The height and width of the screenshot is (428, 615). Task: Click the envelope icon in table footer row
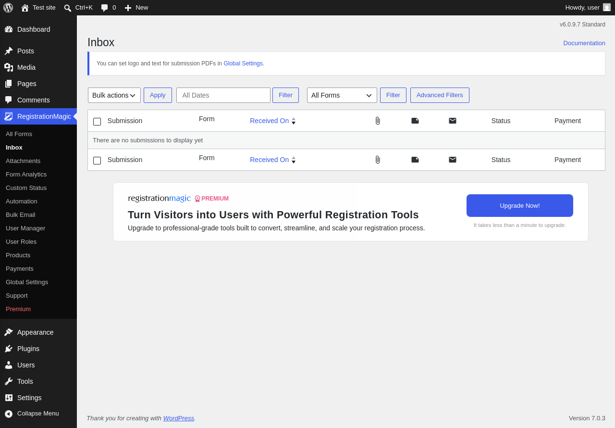pyautogui.click(x=453, y=160)
